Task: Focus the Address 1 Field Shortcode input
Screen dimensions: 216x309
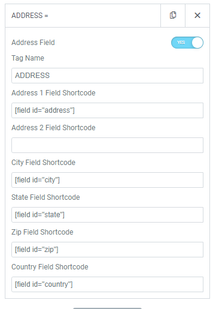Action: point(107,110)
